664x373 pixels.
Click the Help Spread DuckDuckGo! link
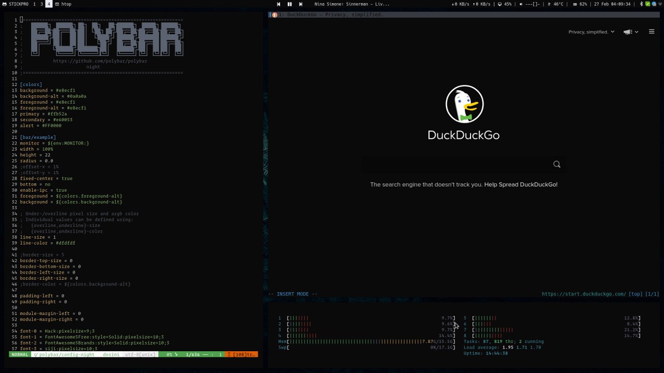click(521, 184)
